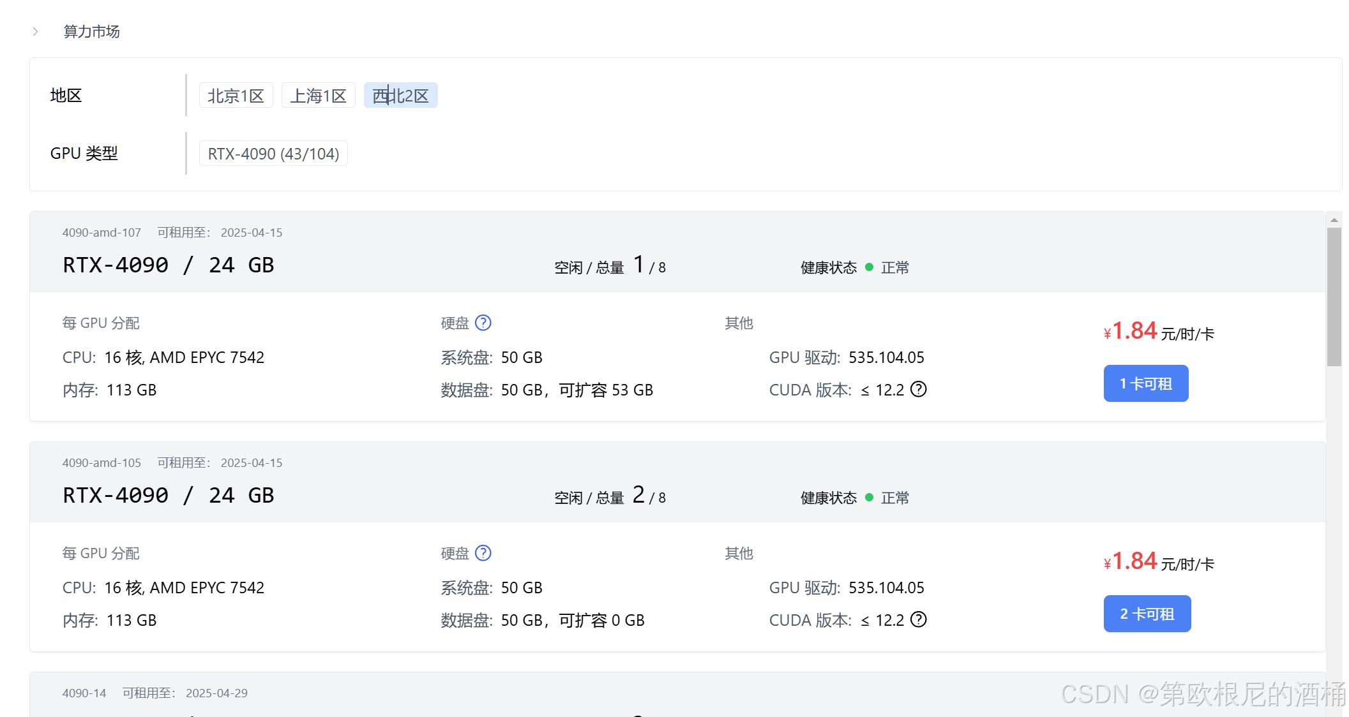Click CPU: 16 核, AMD EPYC 7542 on 4090-amd-105
This screenshot has width=1349, height=717.
[x=163, y=588]
